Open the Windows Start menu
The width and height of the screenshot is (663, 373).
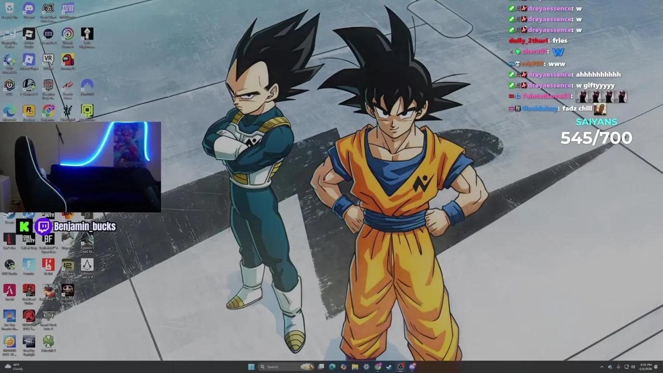pyautogui.click(x=251, y=367)
